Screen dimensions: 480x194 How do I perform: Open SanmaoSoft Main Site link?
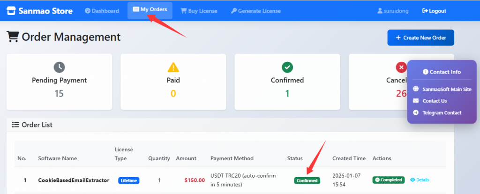tap(447, 89)
